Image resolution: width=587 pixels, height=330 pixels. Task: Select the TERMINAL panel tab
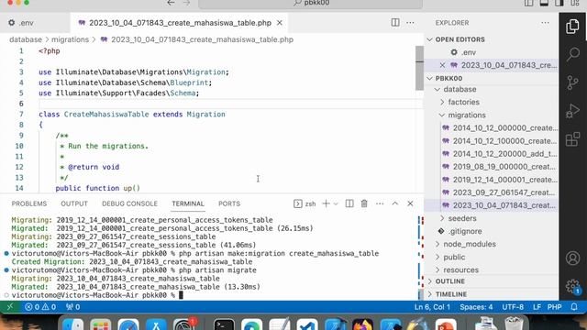(188, 203)
